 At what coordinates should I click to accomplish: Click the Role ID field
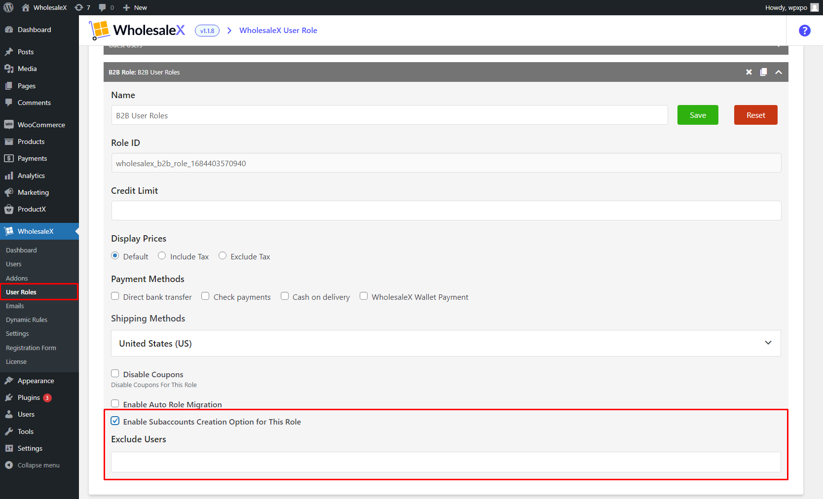pos(446,163)
